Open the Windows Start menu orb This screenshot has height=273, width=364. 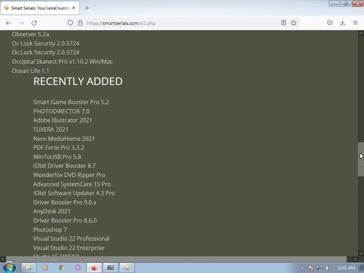10,267
